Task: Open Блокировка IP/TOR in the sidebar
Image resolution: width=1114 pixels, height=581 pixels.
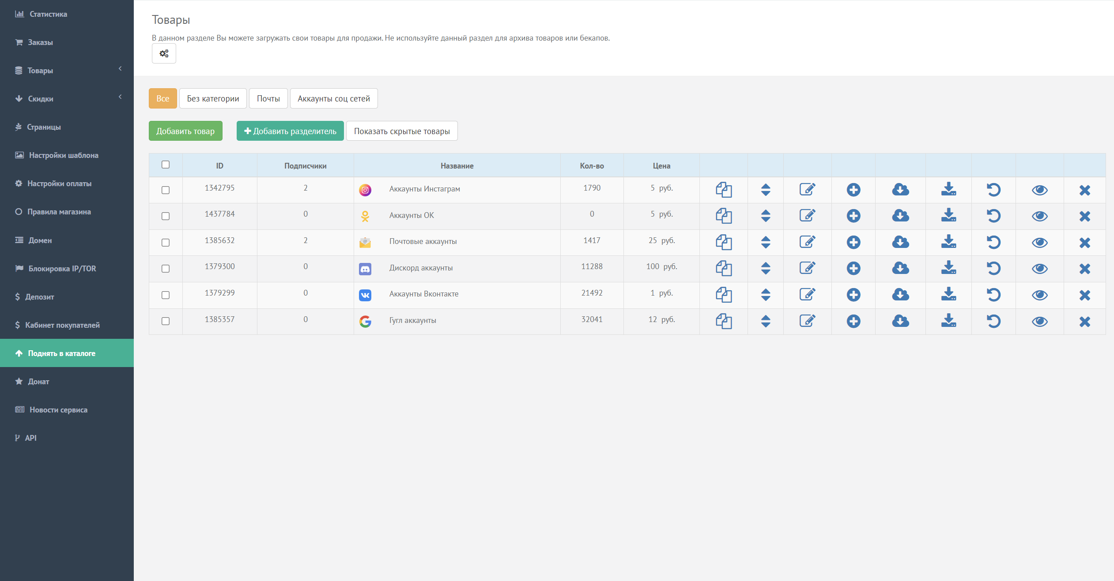Action: click(67, 268)
